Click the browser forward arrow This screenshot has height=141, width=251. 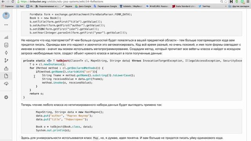8,2
